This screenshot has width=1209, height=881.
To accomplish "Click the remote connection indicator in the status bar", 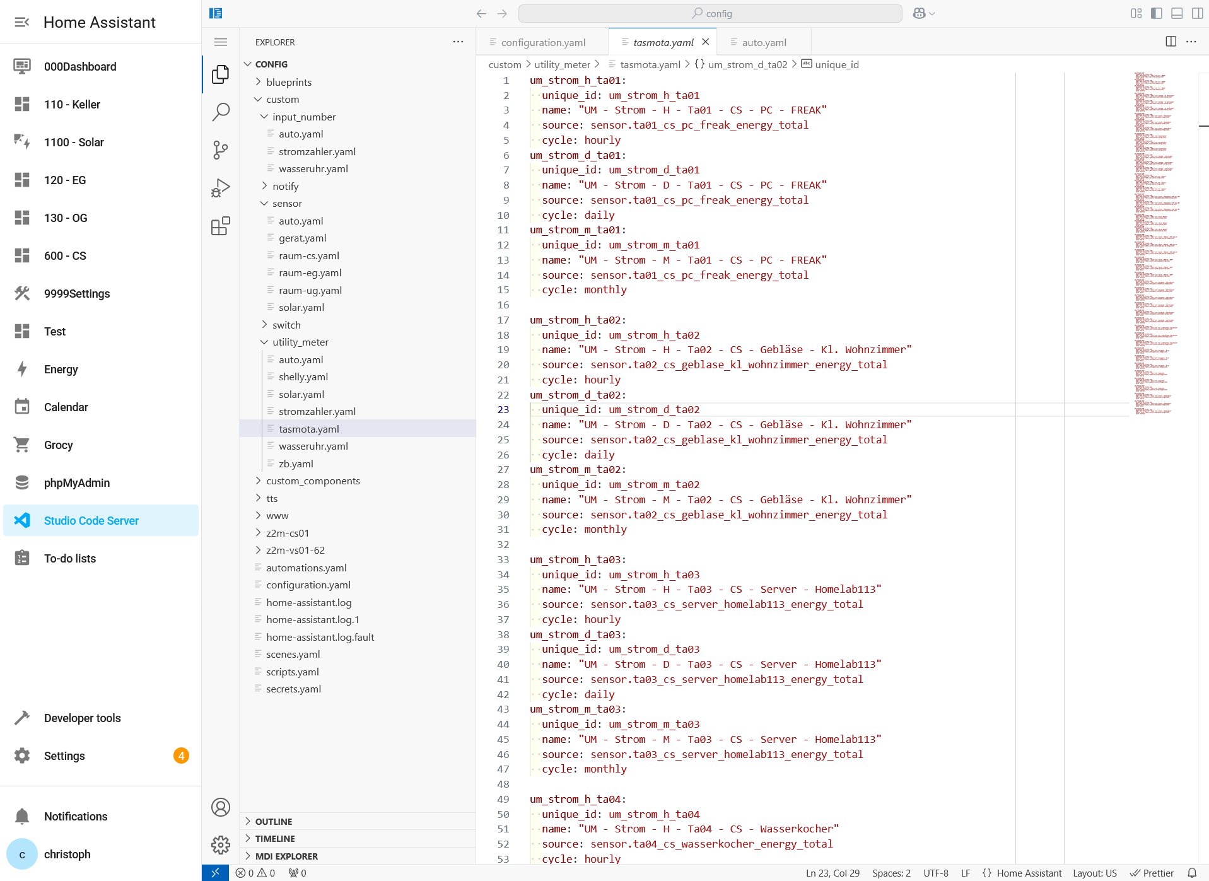I will pos(216,872).
